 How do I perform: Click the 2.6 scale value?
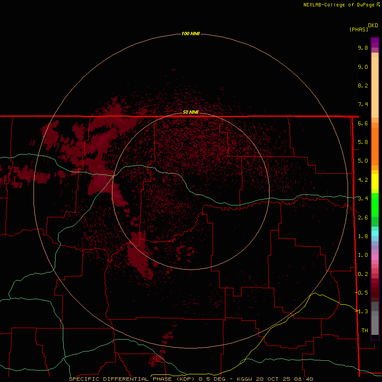[x=363, y=218]
